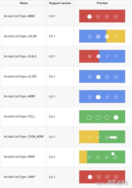Click the enlarged dot in SCALE preview

click(98, 56)
